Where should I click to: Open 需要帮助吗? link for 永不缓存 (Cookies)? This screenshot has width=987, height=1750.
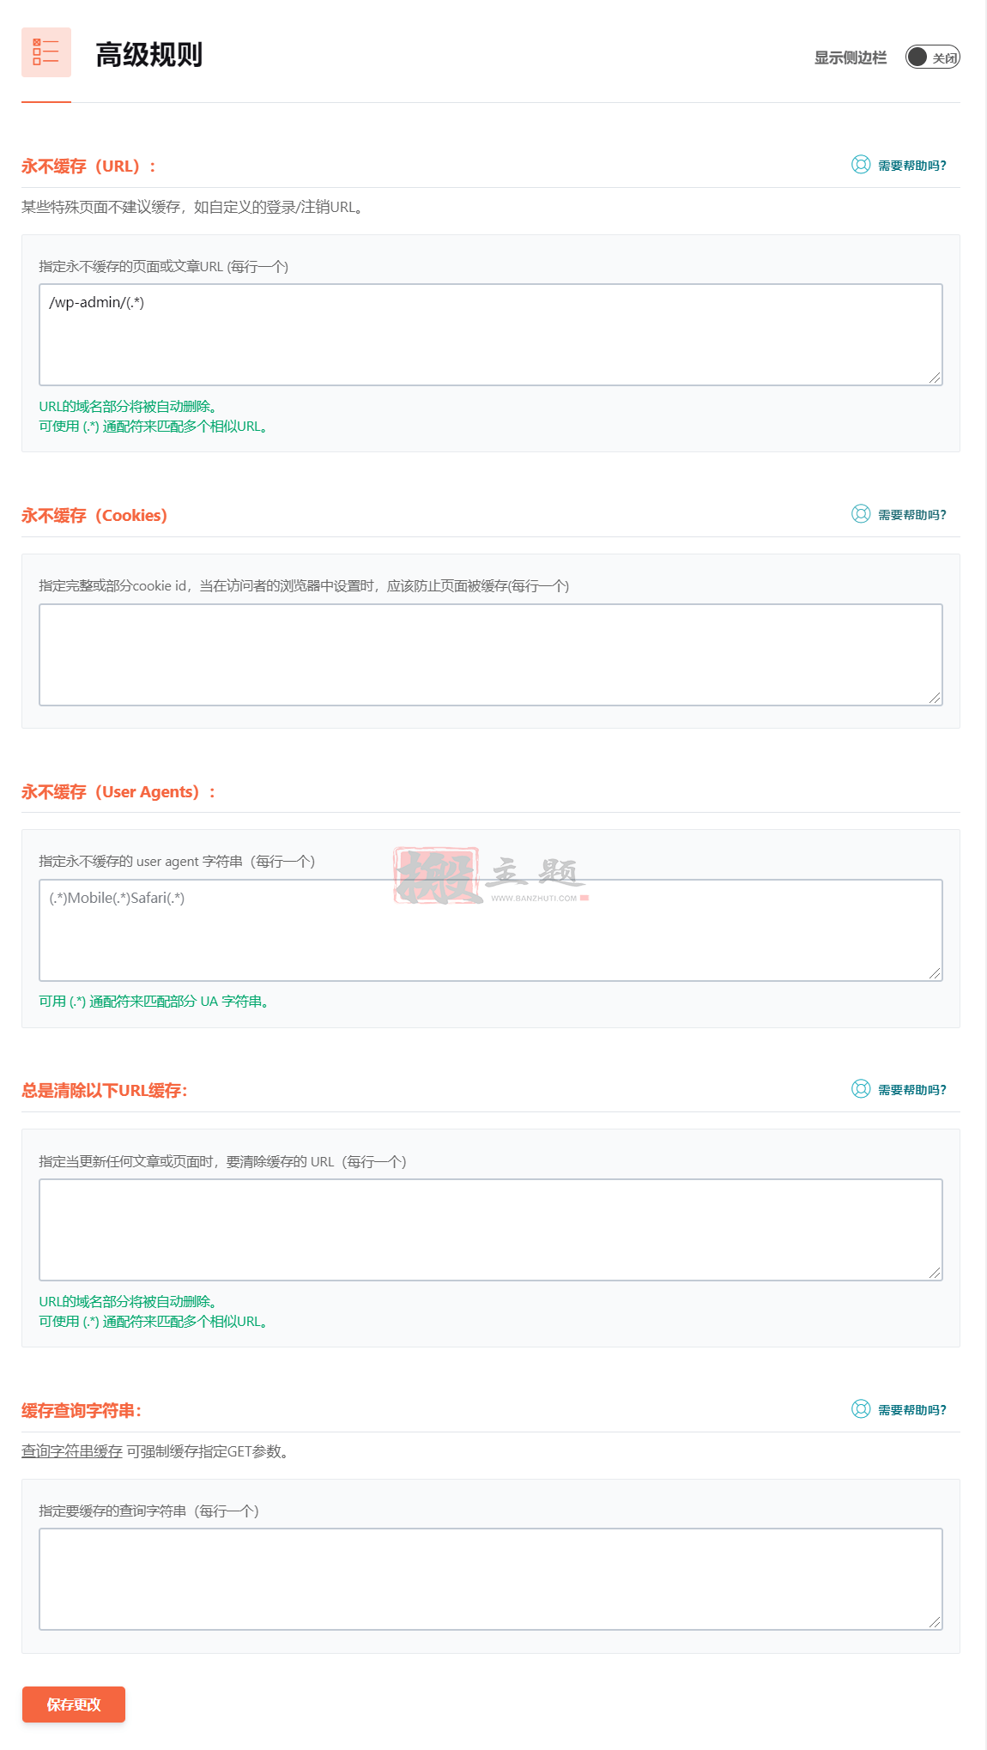(911, 515)
